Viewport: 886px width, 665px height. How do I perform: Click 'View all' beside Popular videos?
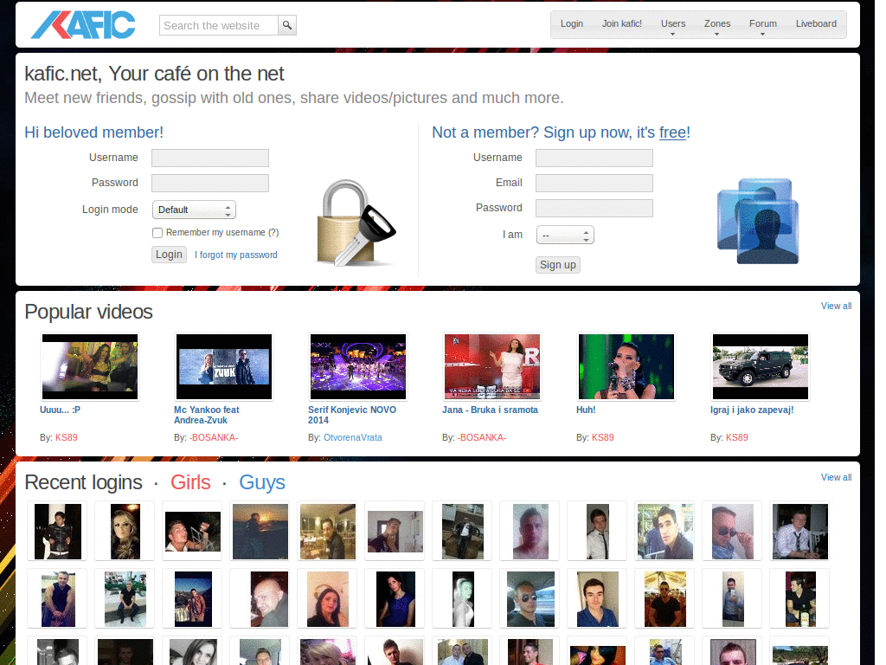coord(836,306)
